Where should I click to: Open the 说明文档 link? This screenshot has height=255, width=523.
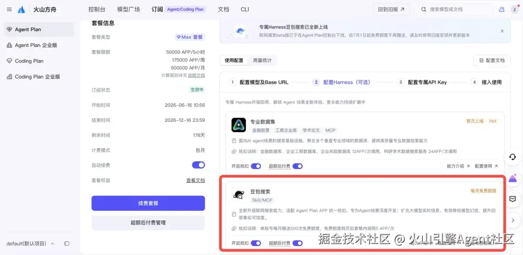click(197, 75)
